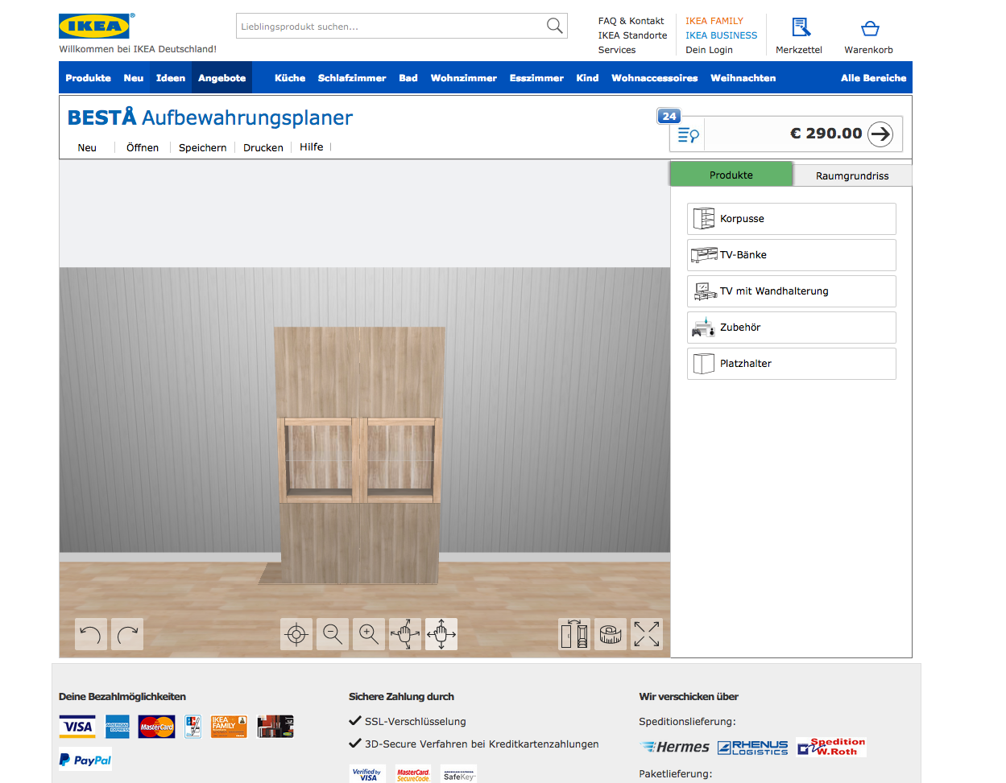Click Speichern in the planner menu
Image resolution: width=1006 pixels, height=783 pixels.
point(202,147)
